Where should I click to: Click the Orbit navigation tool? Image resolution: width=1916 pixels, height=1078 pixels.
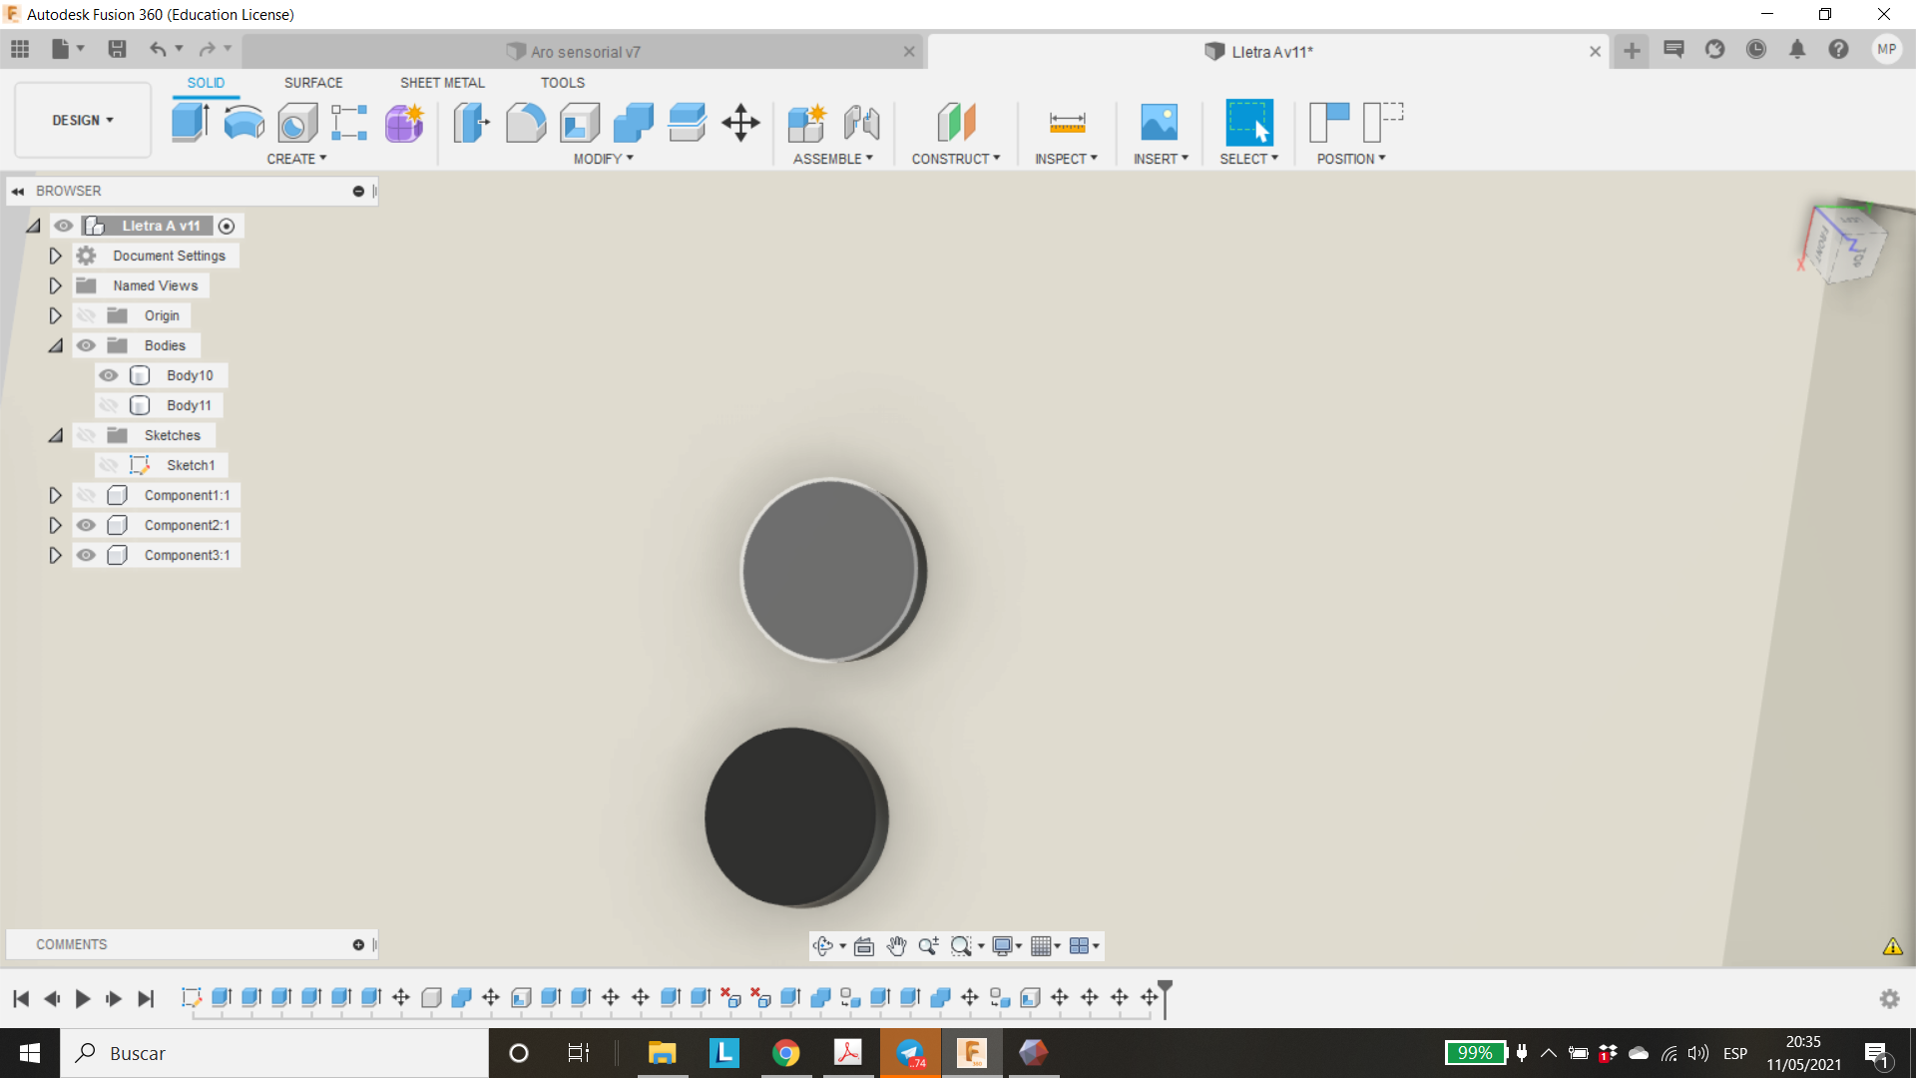822,946
